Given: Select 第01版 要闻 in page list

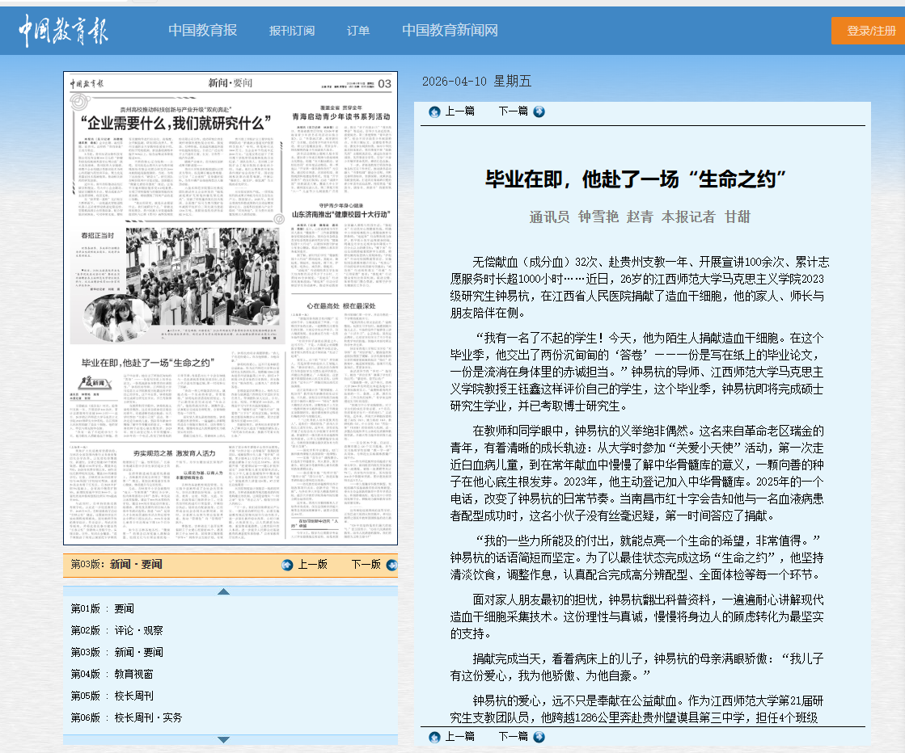Looking at the screenshot, I should pyautogui.click(x=103, y=608).
